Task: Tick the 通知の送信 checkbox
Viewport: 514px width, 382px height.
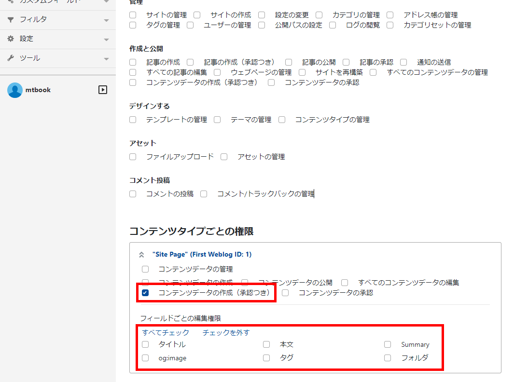Action: (x=403, y=62)
